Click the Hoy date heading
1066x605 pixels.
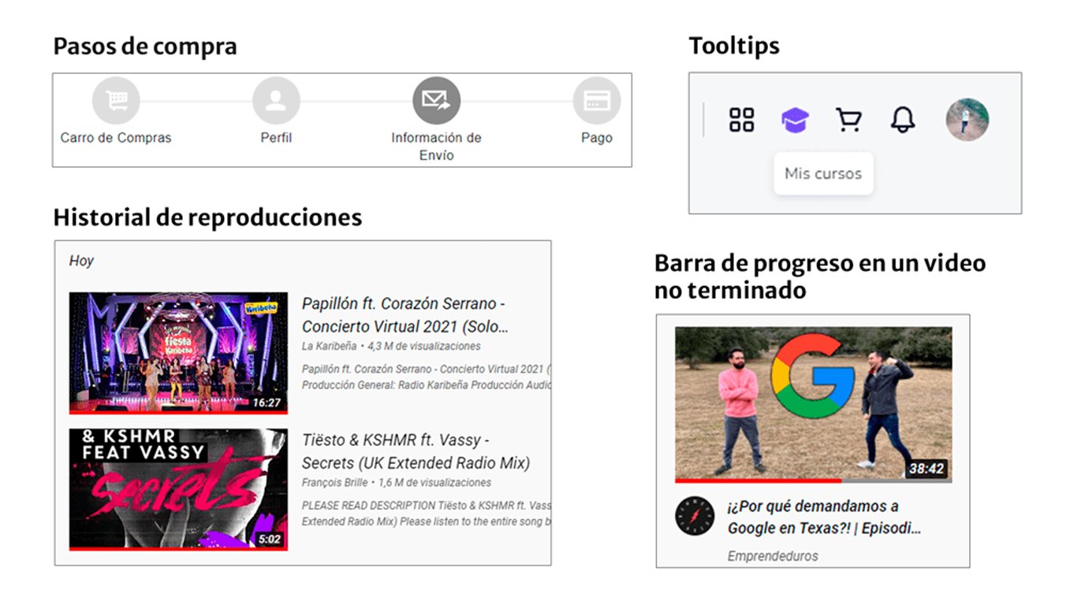pyautogui.click(x=81, y=261)
